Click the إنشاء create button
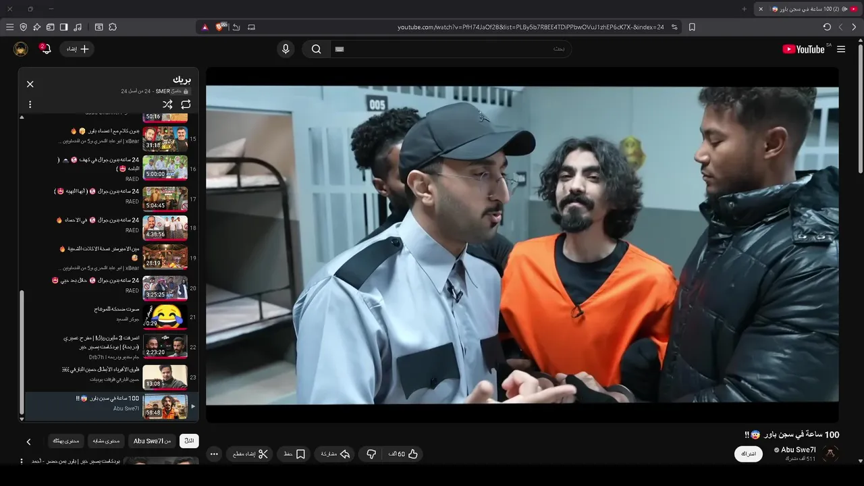 click(77, 49)
